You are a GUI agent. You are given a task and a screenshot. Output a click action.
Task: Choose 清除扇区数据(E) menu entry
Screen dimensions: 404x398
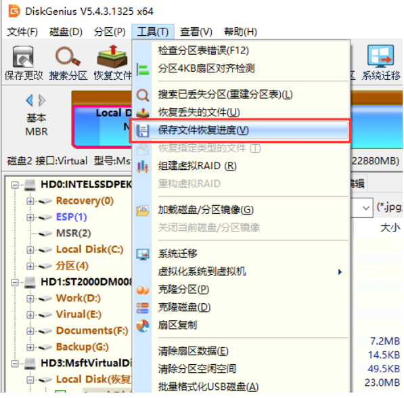pyautogui.click(x=241, y=351)
